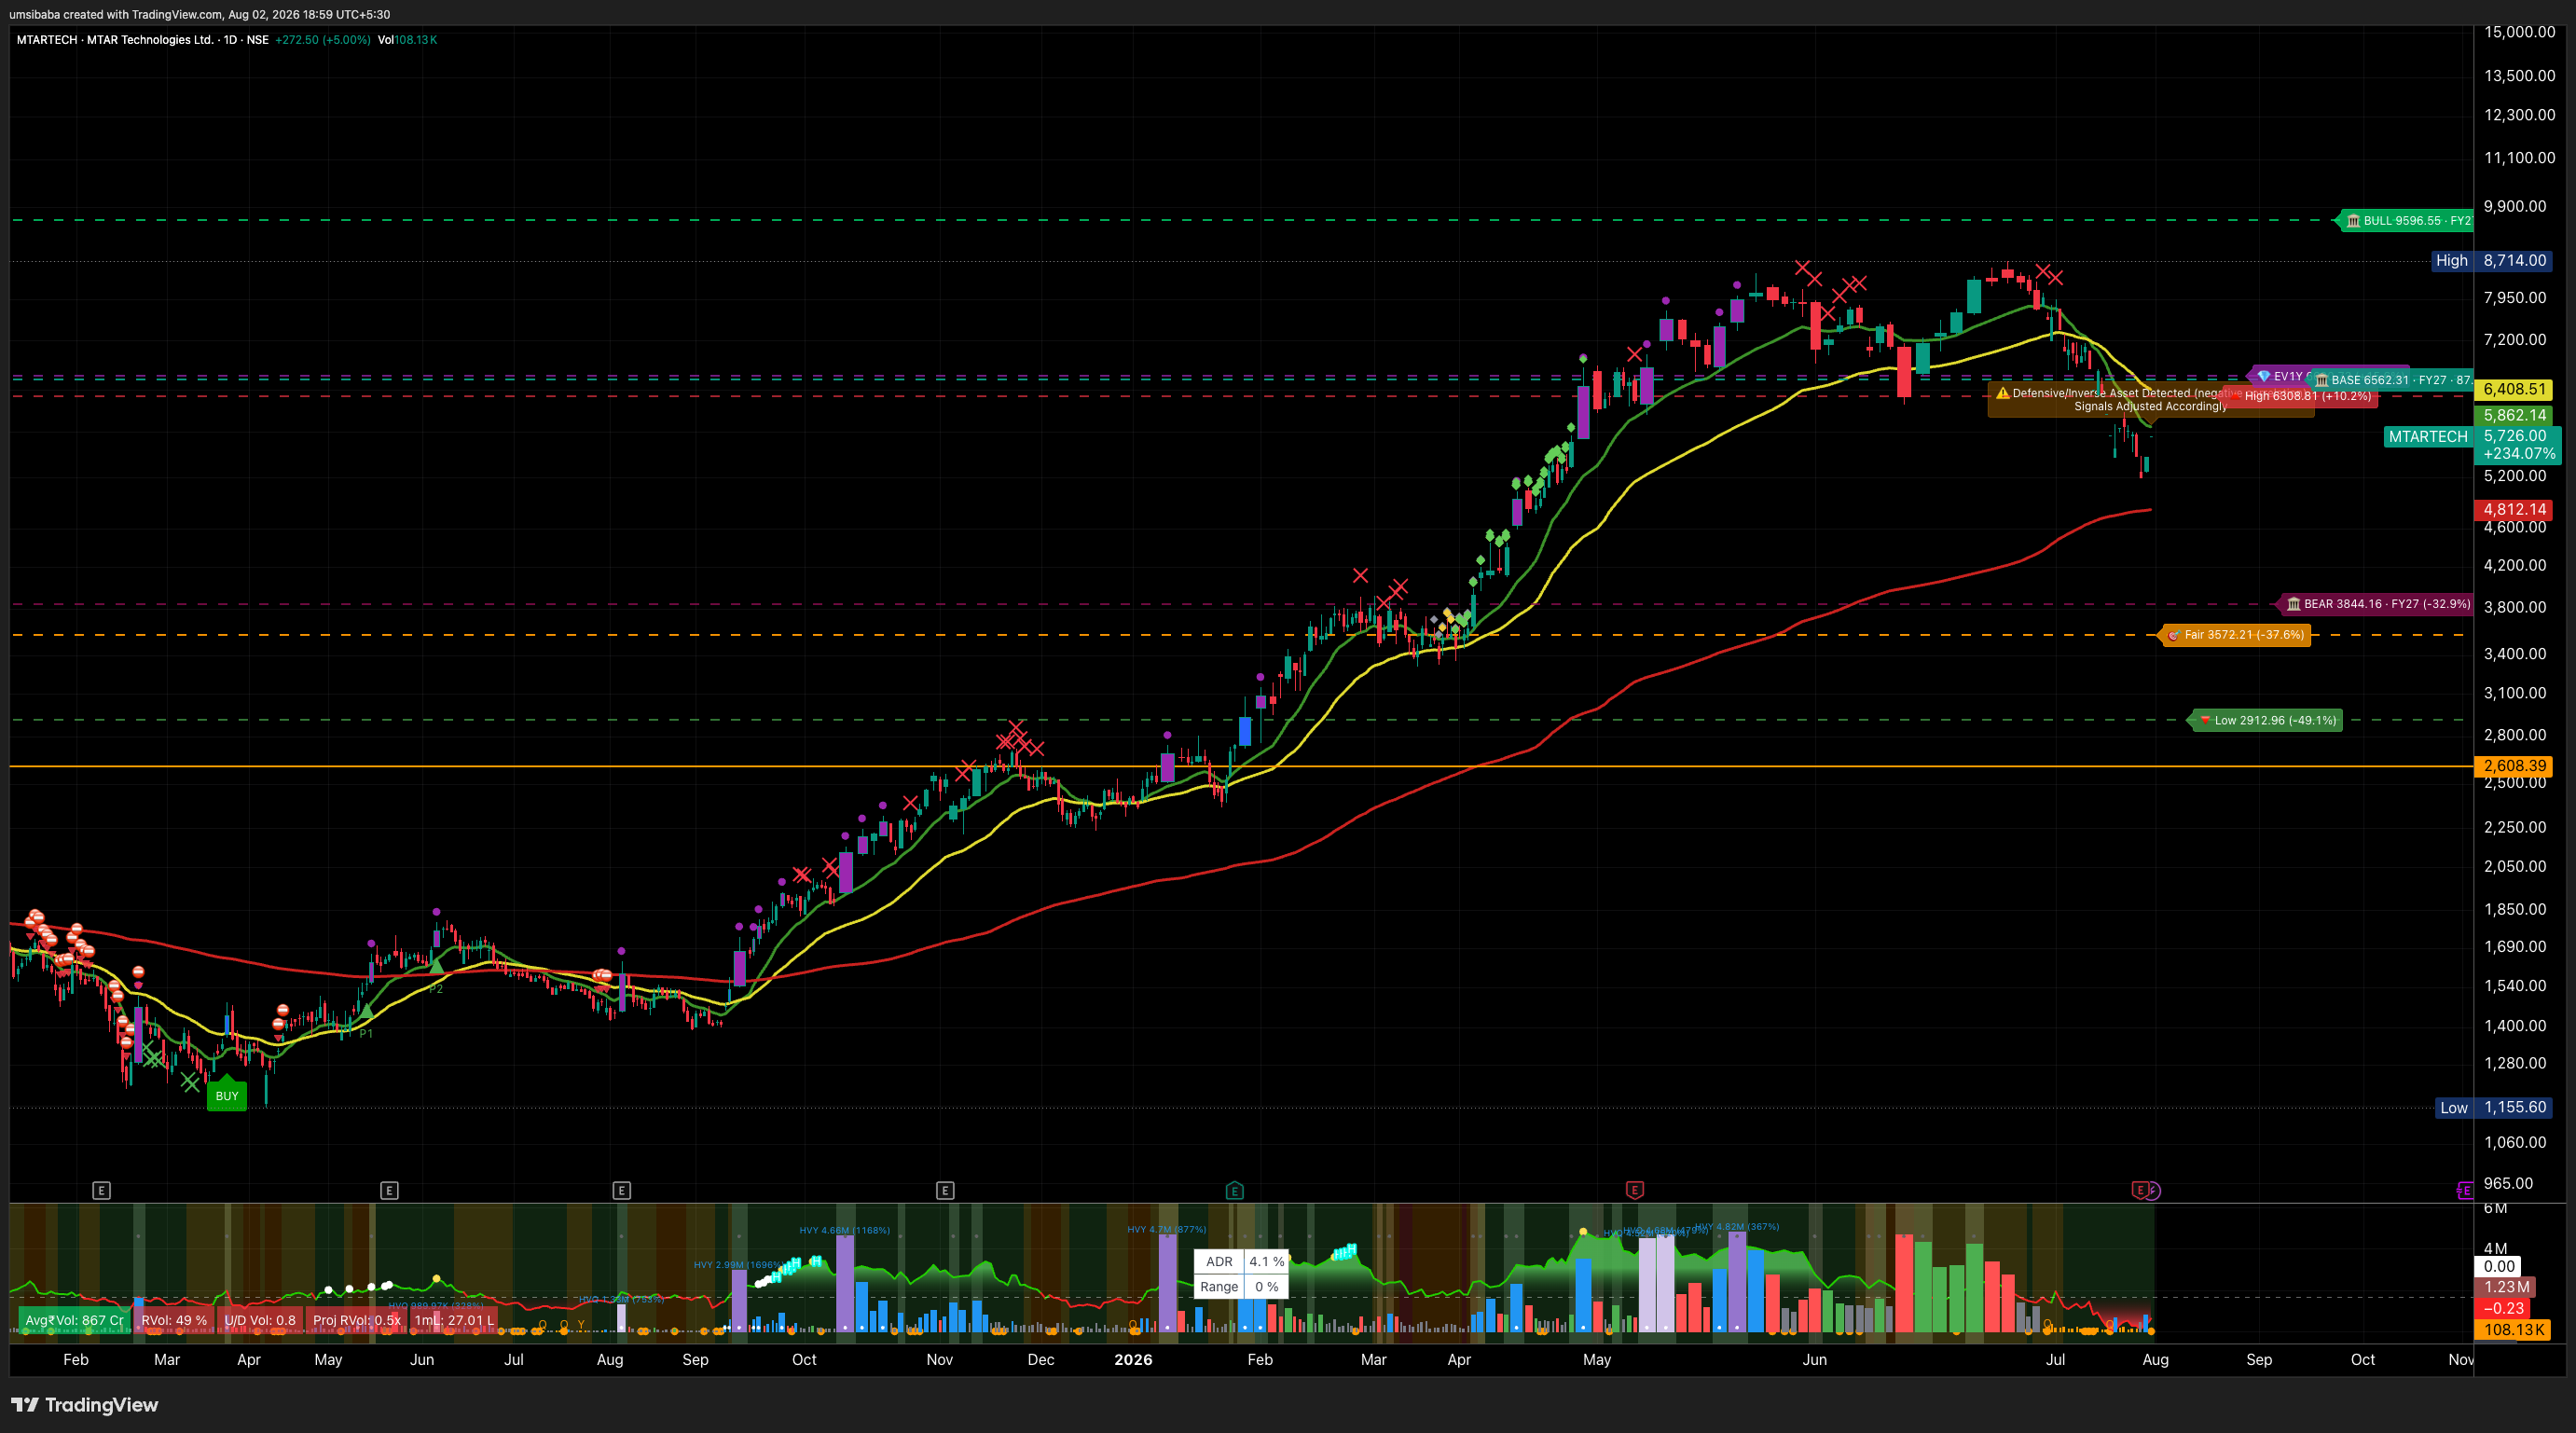Click the white 0.00 indicator tag
Viewport: 2576px width, 1433px height.
click(x=2499, y=1266)
